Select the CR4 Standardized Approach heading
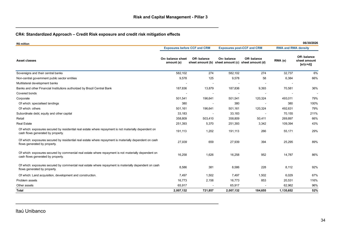This screenshot has height=241, width=341. pos(98,34)
